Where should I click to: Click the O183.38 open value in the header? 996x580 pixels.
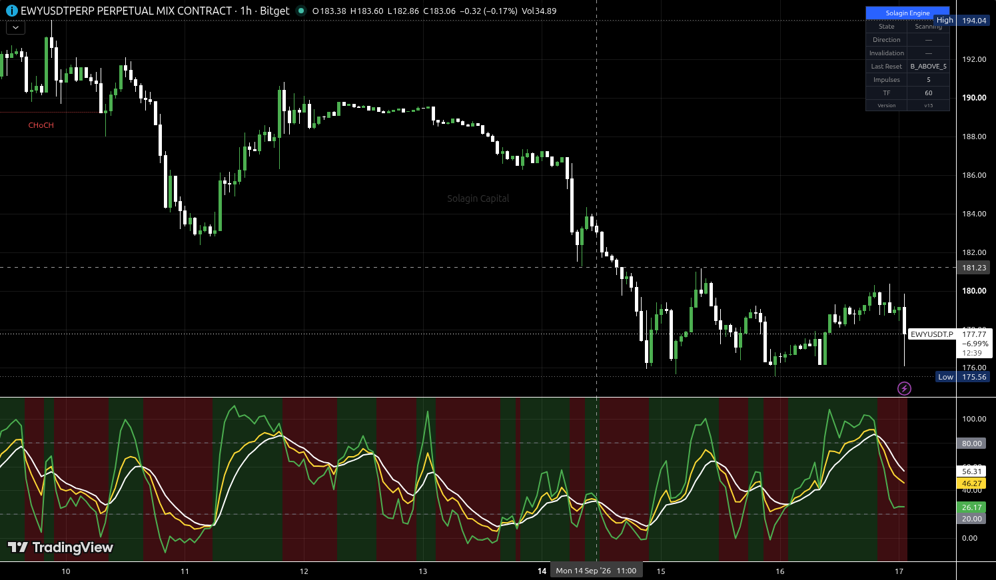pos(329,11)
